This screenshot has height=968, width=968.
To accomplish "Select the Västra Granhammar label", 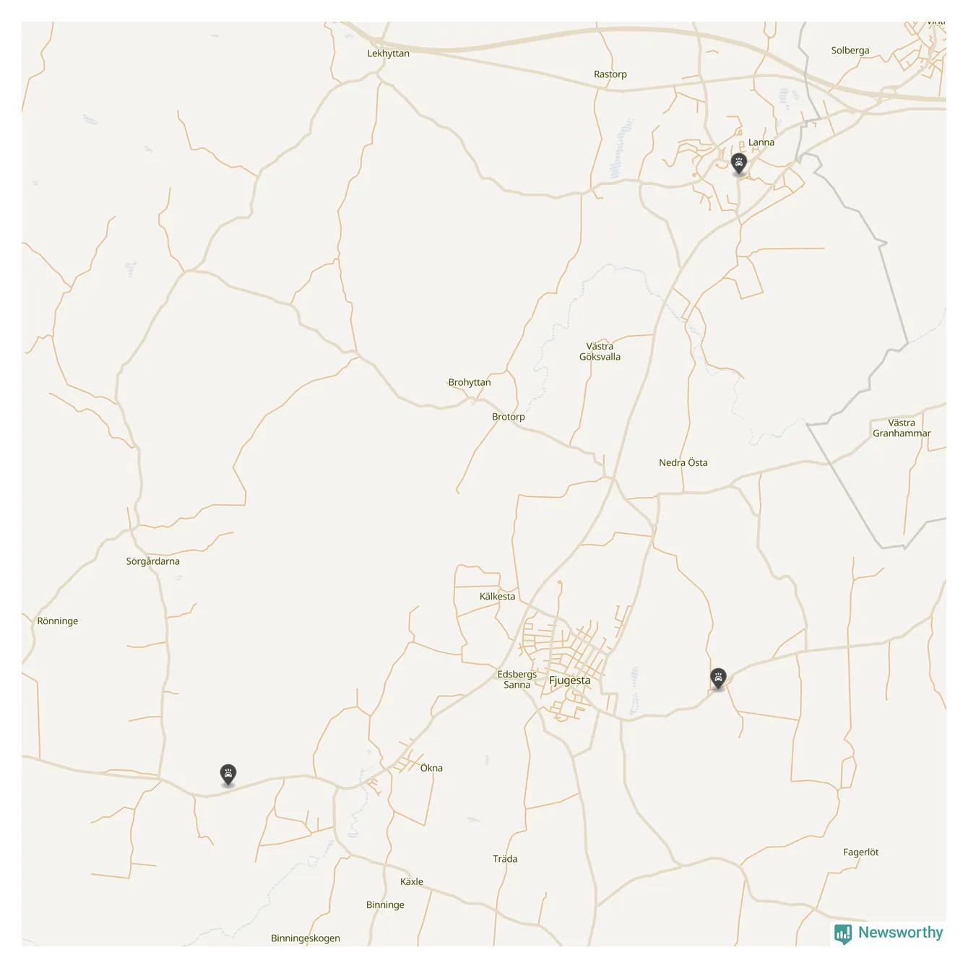I will click(902, 428).
